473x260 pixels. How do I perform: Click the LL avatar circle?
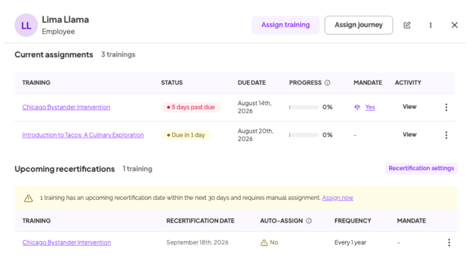tap(26, 25)
